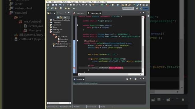Viewport: 195px width, 109px height.
Task: Click the Open Console icon
Action: 136,79
